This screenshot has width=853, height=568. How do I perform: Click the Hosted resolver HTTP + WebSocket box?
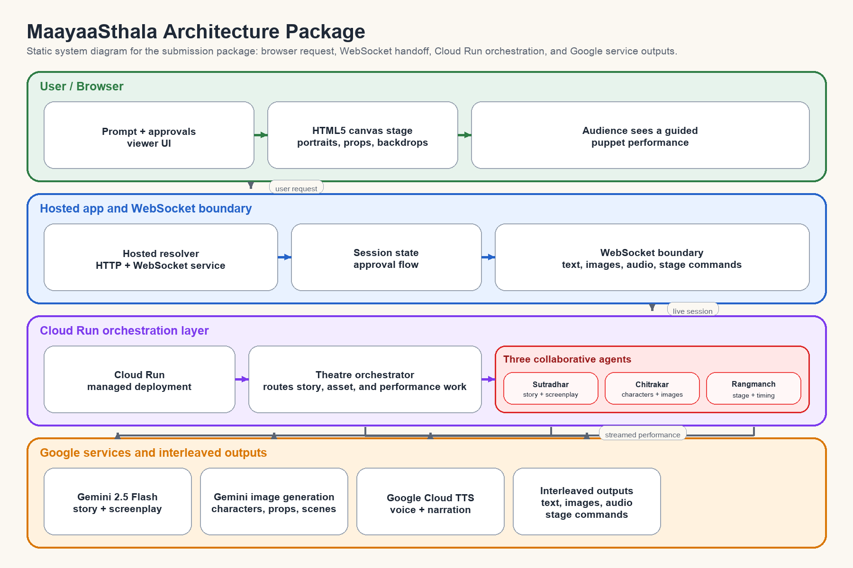click(x=161, y=257)
